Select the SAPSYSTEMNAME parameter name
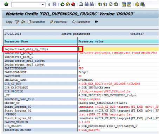This screenshot has height=134, width=159. coord(15,68)
